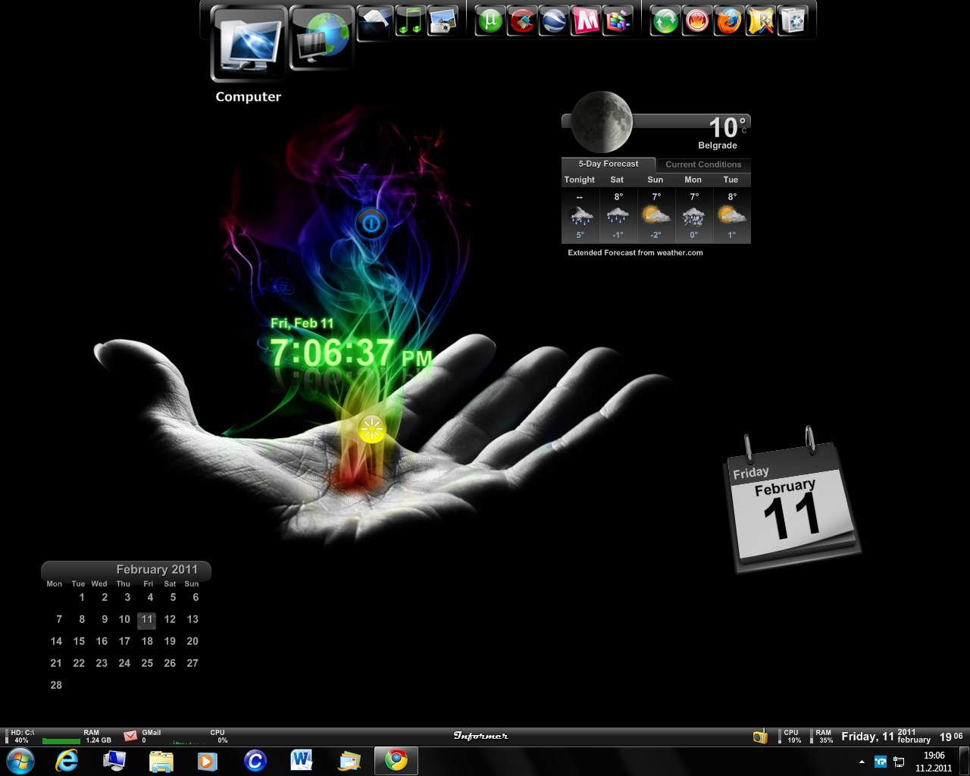The width and height of the screenshot is (970, 776).
Task: Show hidden system tray icons
Action: [x=862, y=761]
